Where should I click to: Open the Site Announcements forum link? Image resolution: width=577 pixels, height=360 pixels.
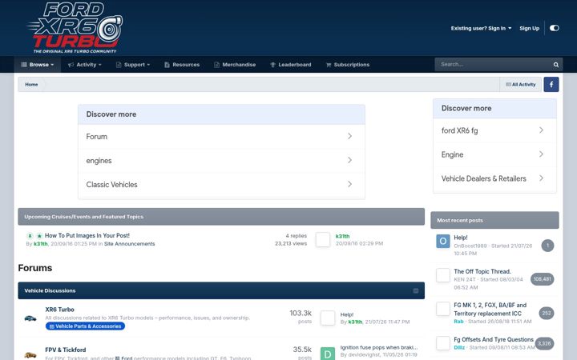click(130, 244)
